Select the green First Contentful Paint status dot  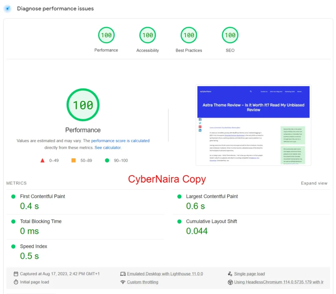click(x=13, y=196)
